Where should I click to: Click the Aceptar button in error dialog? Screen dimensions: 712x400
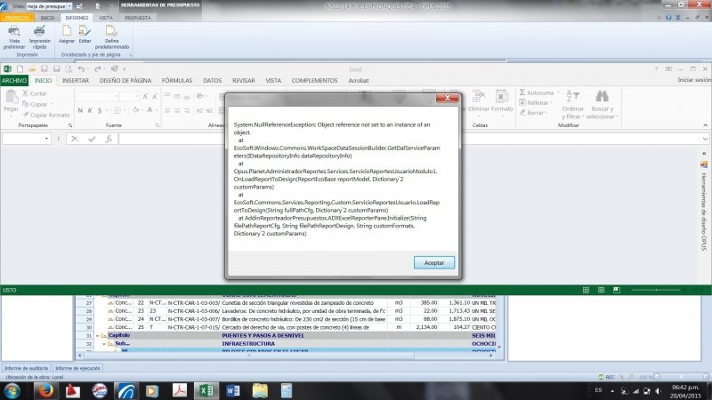434,262
